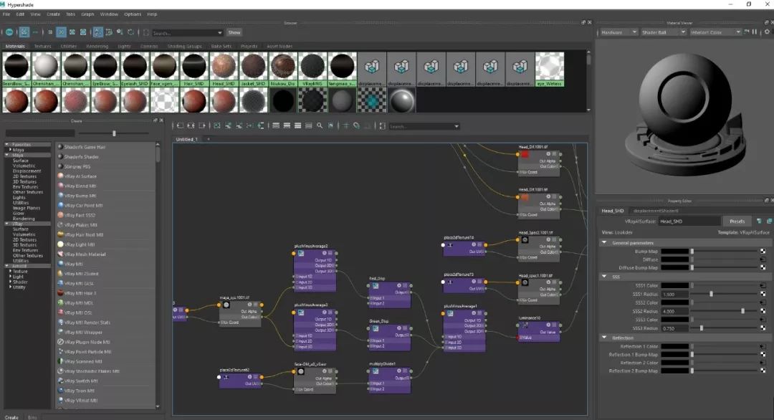Collapse the General parameters section
The width and height of the screenshot is (774, 420).
604,243
